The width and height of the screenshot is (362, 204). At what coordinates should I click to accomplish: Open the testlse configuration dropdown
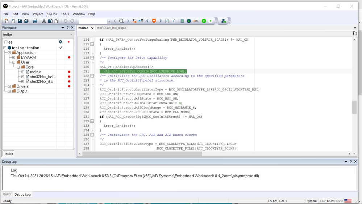(x=71, y=34)
